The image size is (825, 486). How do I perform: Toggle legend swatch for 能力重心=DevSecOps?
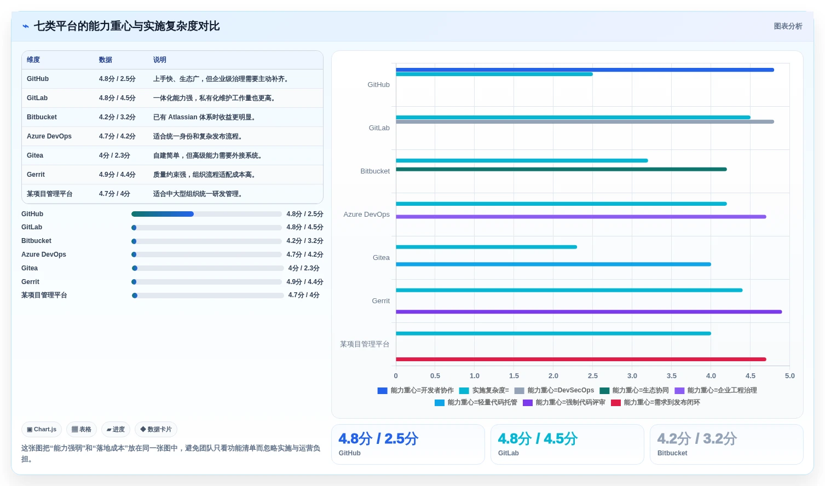[520, 391]
